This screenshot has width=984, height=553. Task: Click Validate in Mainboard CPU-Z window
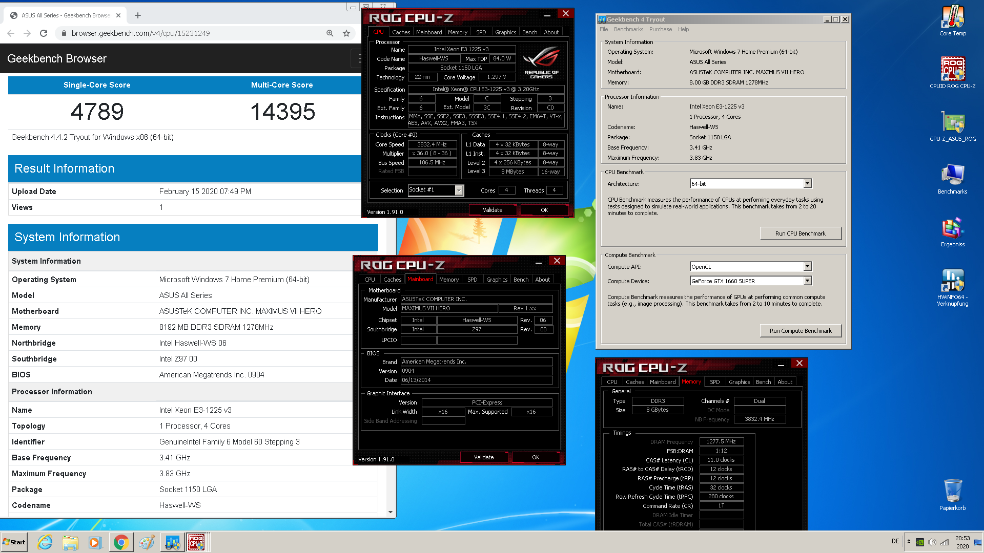point(484,457)
